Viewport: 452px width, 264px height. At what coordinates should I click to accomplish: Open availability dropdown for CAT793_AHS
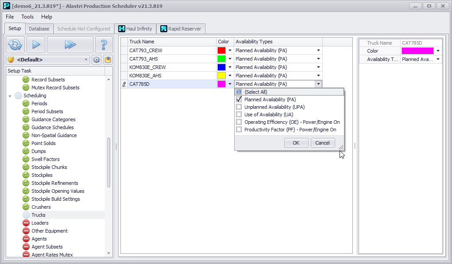[318, 59]
